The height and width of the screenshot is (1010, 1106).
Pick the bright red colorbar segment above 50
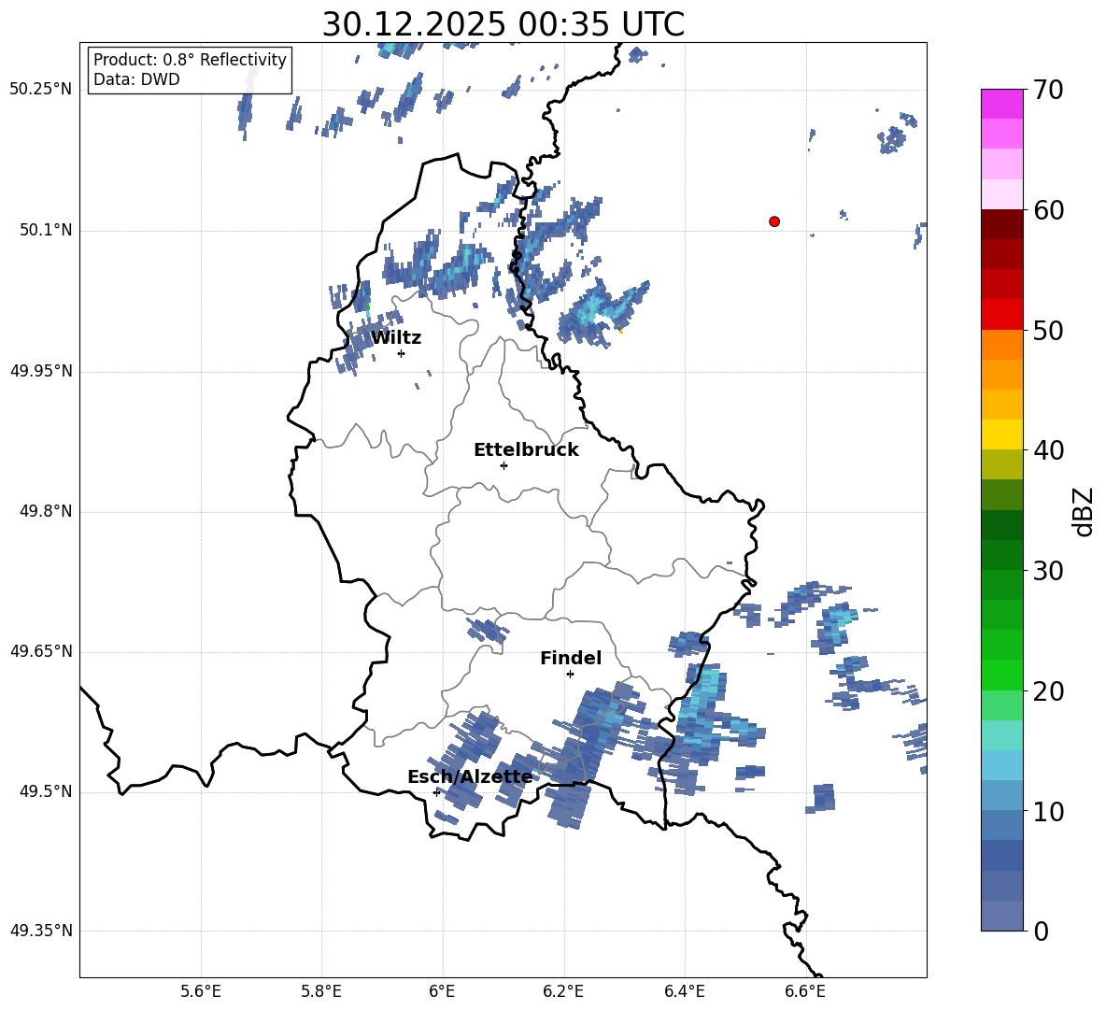coord(1001,315)
